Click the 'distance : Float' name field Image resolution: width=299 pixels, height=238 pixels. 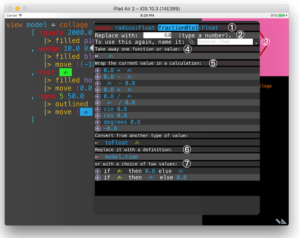coord(225,41)
